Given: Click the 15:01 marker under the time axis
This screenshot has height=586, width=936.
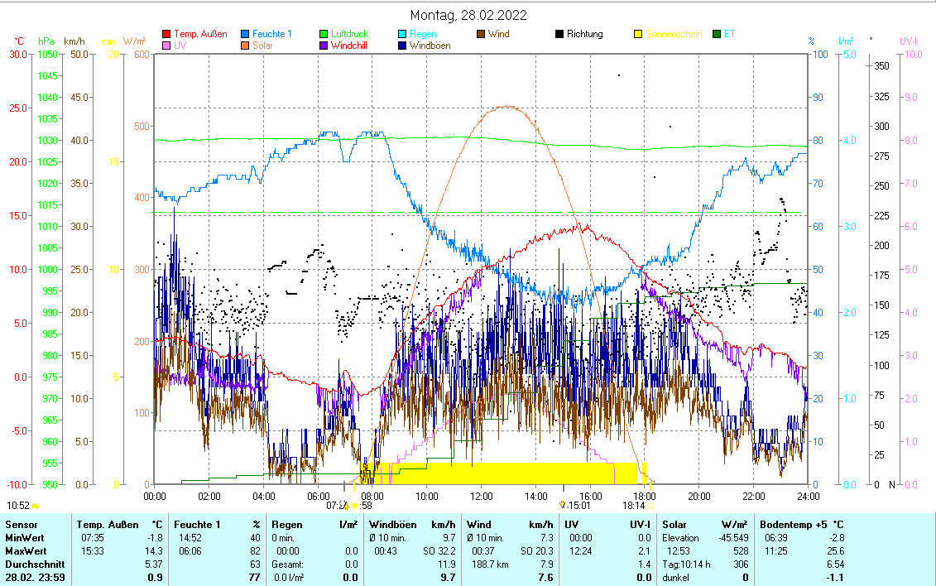Looking at the screenshot, I should [x=578, y=504].
